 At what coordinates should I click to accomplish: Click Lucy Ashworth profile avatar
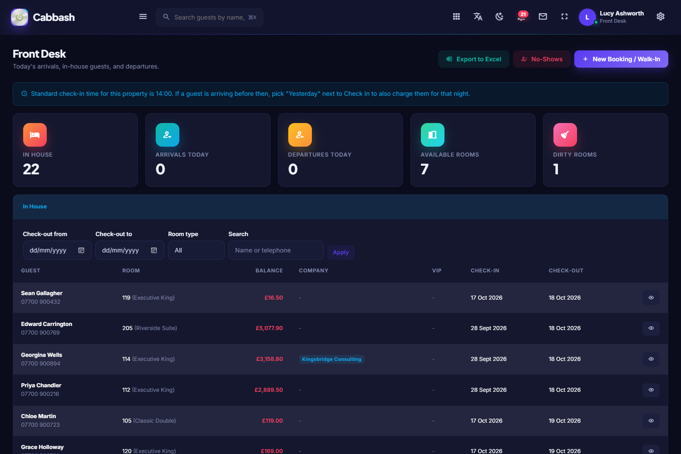(x=587, y=17)
